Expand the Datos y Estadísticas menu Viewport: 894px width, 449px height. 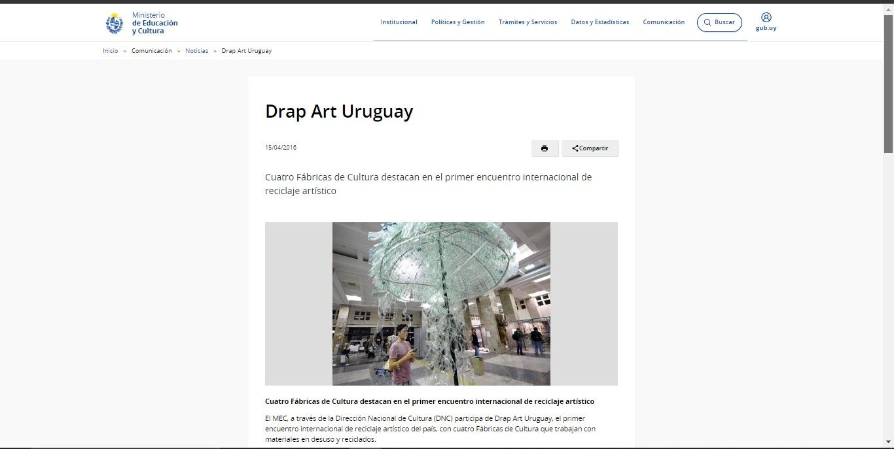(x=599, y=22)
